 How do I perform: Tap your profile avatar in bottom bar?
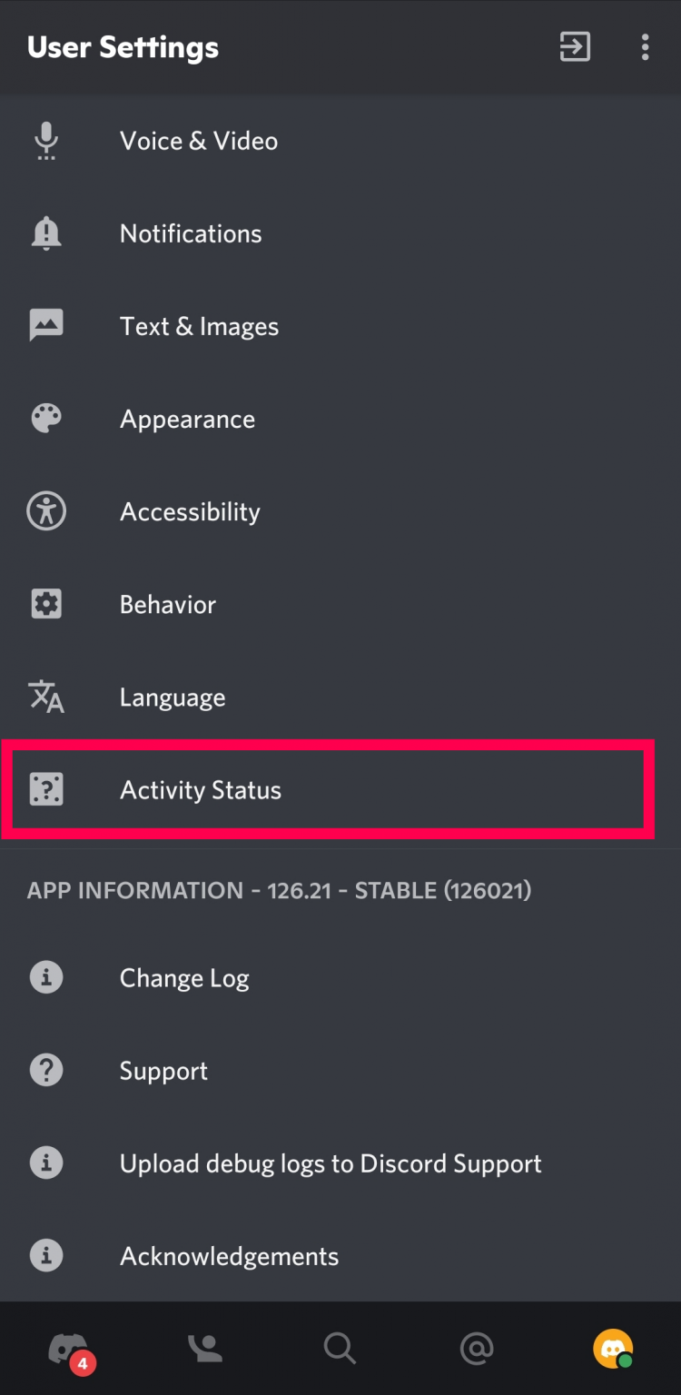(613, 1348)
